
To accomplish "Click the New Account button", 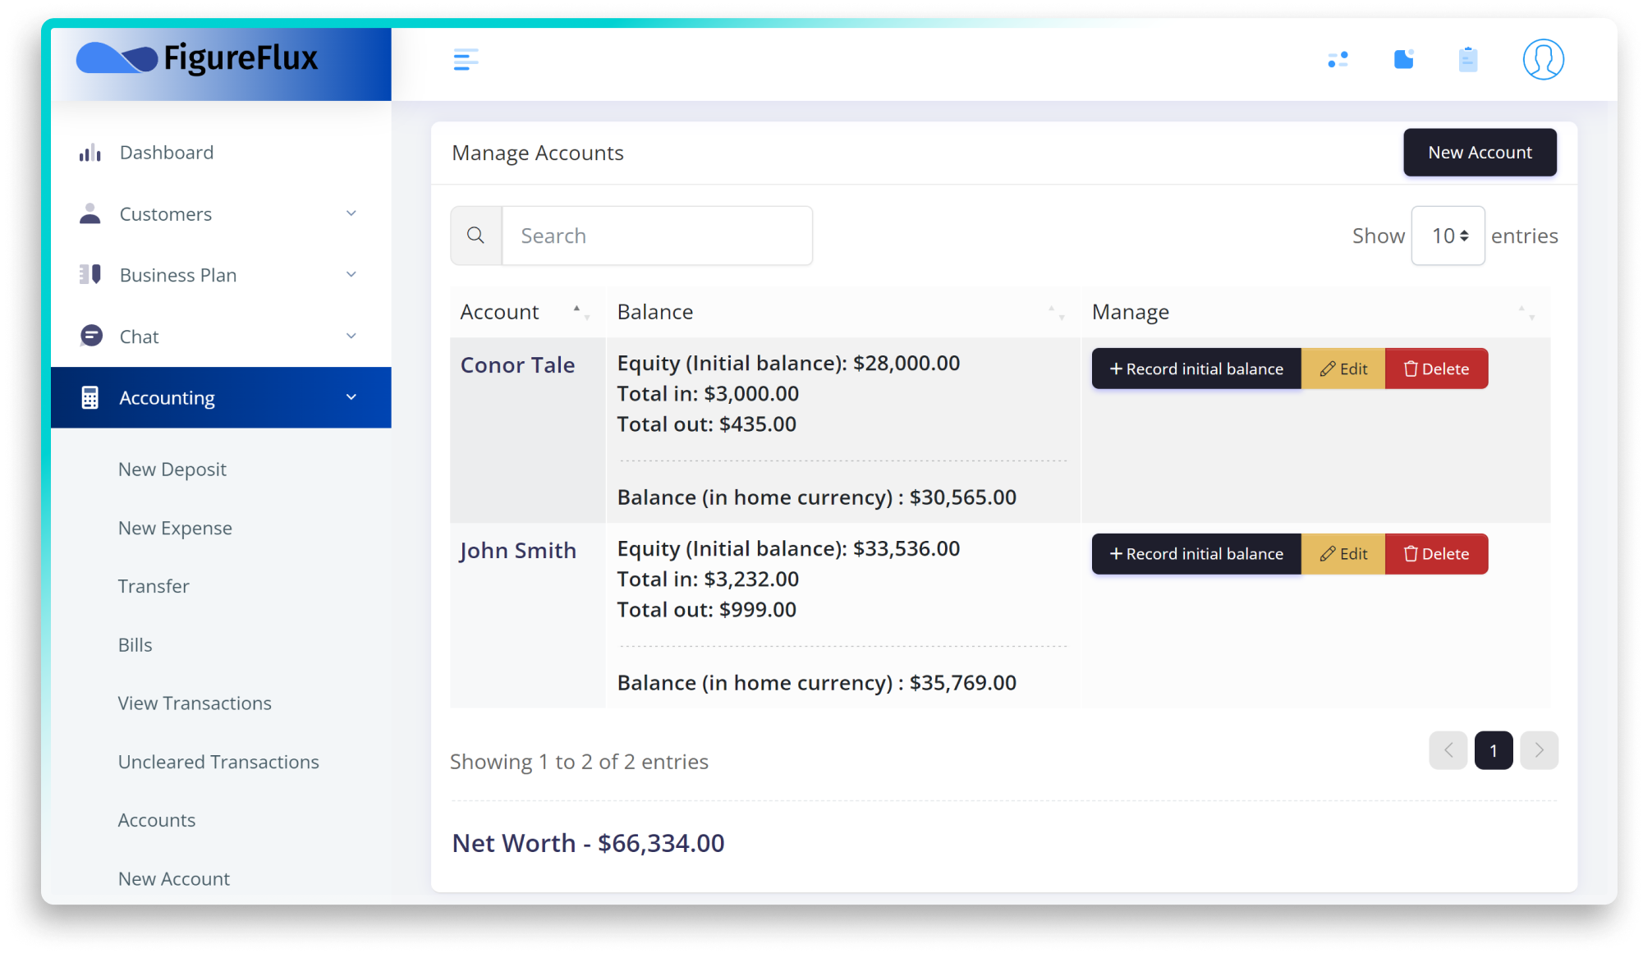I will click(1479, 153).
